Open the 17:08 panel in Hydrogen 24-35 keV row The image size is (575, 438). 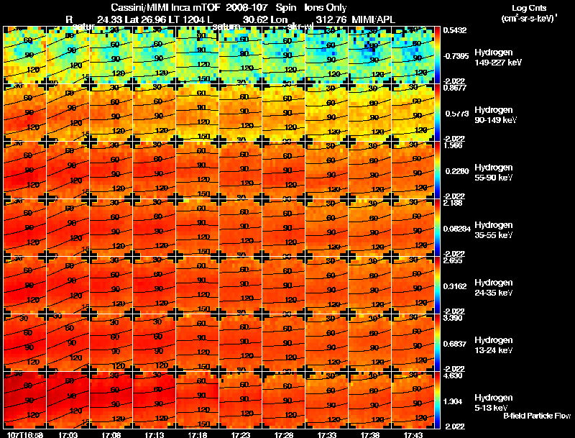(111, 286)
